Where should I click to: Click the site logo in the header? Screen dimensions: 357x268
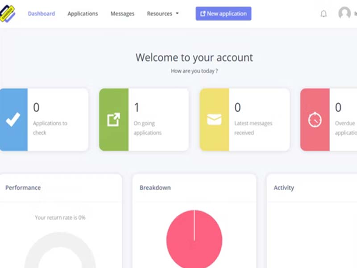click(x=7, y=14)
